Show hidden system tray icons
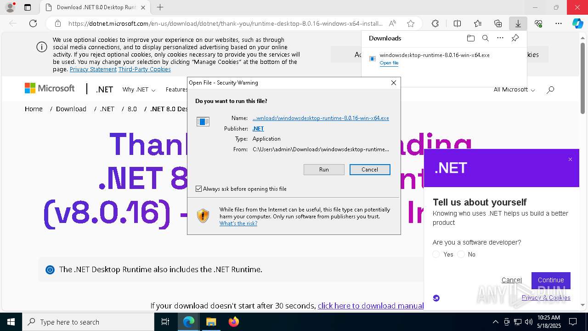The width and height of the screenshot is (588, 331). (x=495, y=322)
